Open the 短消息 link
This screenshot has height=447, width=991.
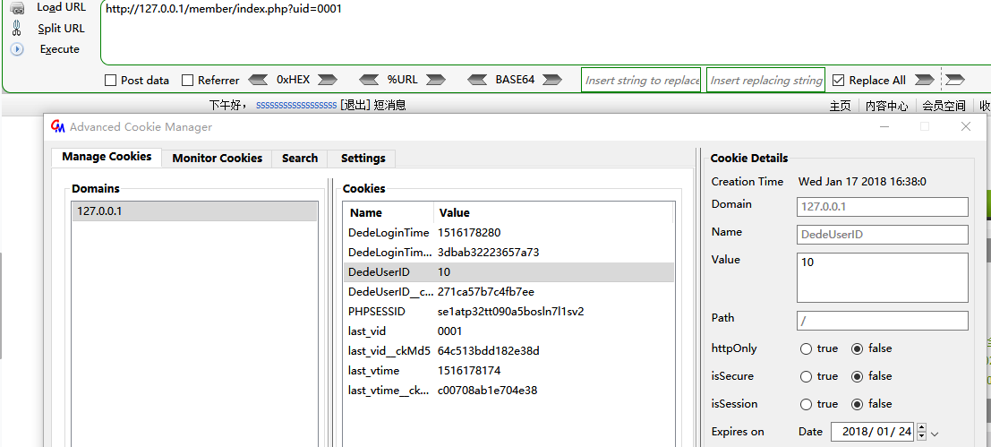390,105
